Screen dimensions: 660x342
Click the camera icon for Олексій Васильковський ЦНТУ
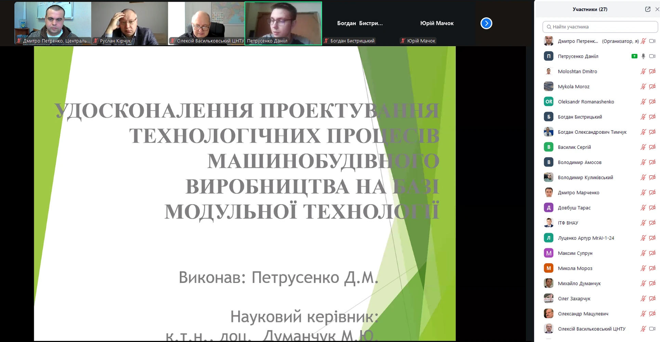coord(652,329)
